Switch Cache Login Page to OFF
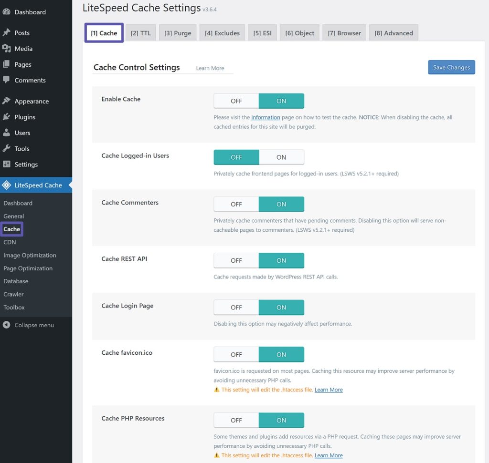 click(x=236, y=308)
